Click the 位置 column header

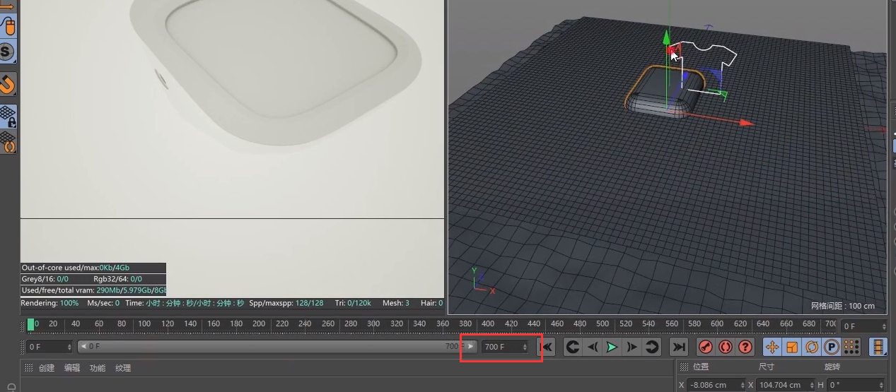(x=701, y=367)
